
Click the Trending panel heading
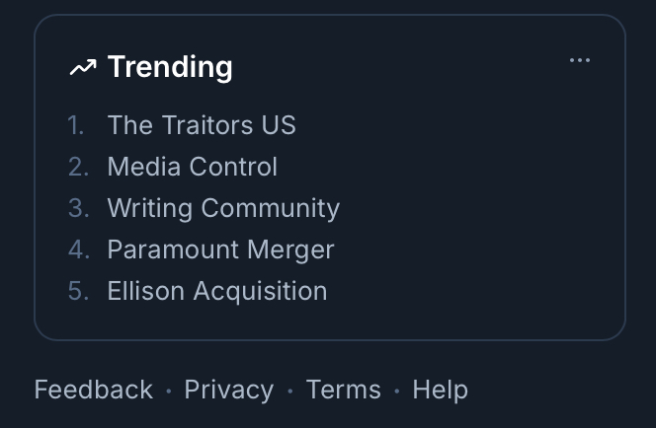[x=170, y=67]
